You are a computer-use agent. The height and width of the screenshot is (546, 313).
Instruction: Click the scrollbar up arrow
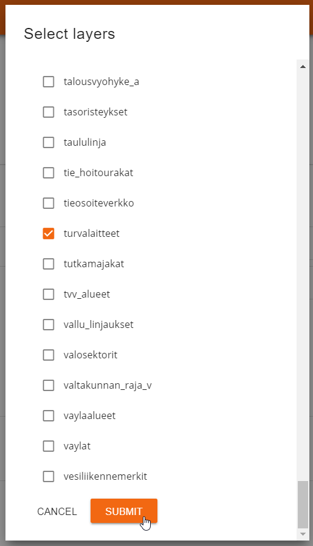[x=303, y=66]
